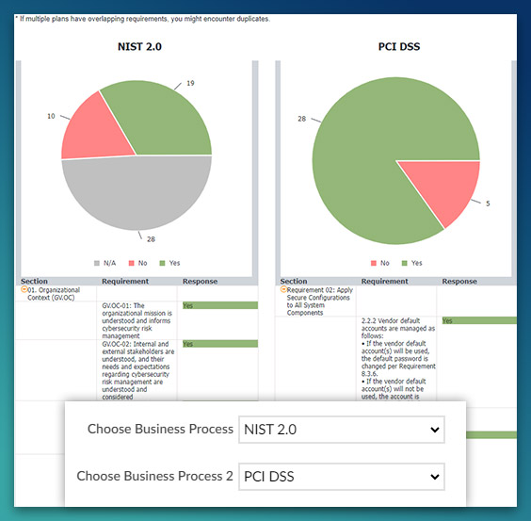Click the Choose Business Process 2 label
Viewport: 531px width, 521px height.
[x=154, y=477]
